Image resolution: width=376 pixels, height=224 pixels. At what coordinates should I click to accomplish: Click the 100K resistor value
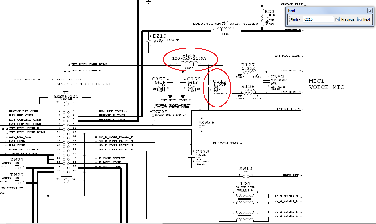coord(270,15)
